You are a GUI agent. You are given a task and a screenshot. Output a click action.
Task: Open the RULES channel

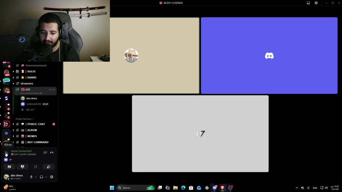[36, 71]
